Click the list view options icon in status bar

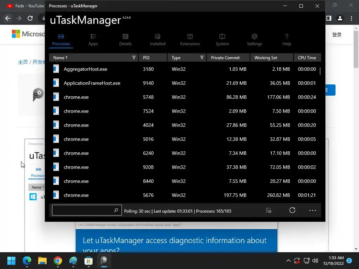point(269,210)
